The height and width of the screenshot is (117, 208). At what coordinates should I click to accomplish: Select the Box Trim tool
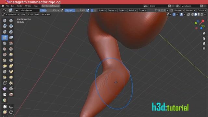(11, 112)
